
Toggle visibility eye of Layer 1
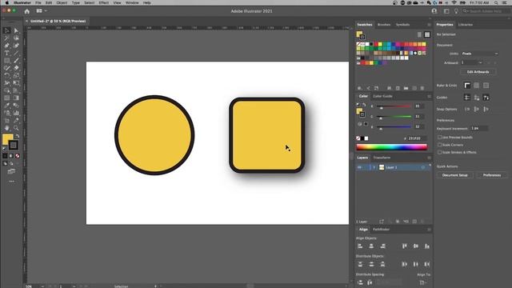[x=359, y=167]
